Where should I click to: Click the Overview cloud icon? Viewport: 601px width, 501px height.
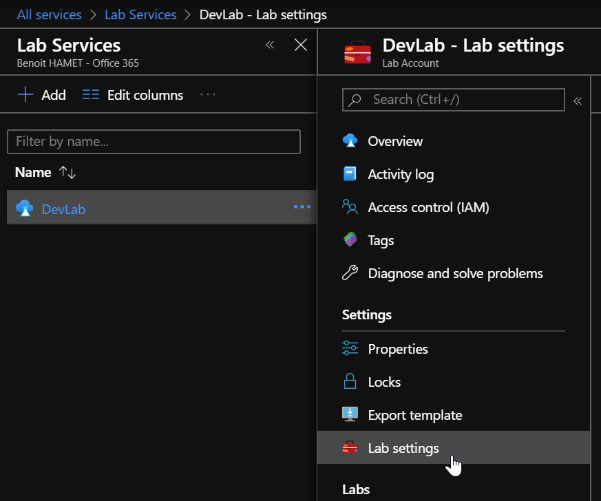click(x=350, y=141)
